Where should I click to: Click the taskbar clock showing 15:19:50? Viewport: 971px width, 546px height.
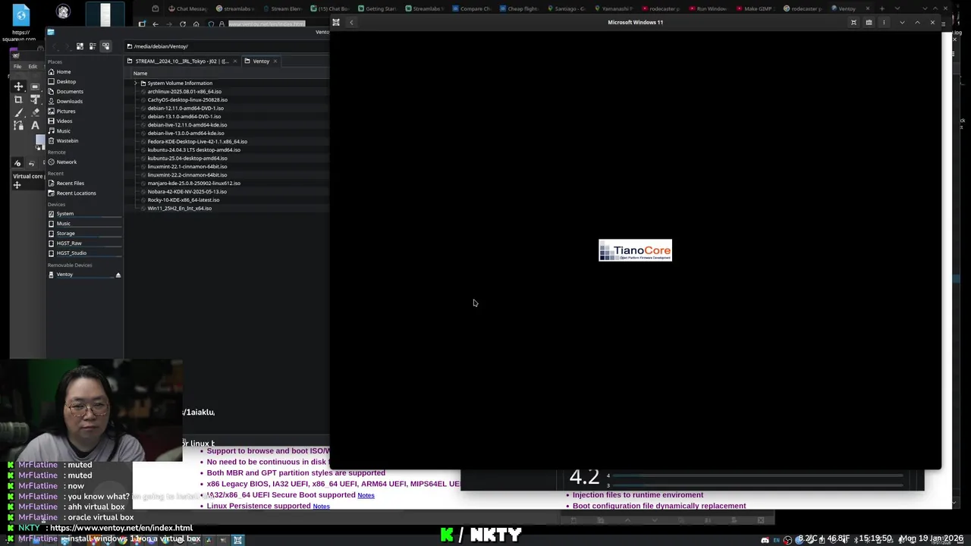[x=875, y=538]
